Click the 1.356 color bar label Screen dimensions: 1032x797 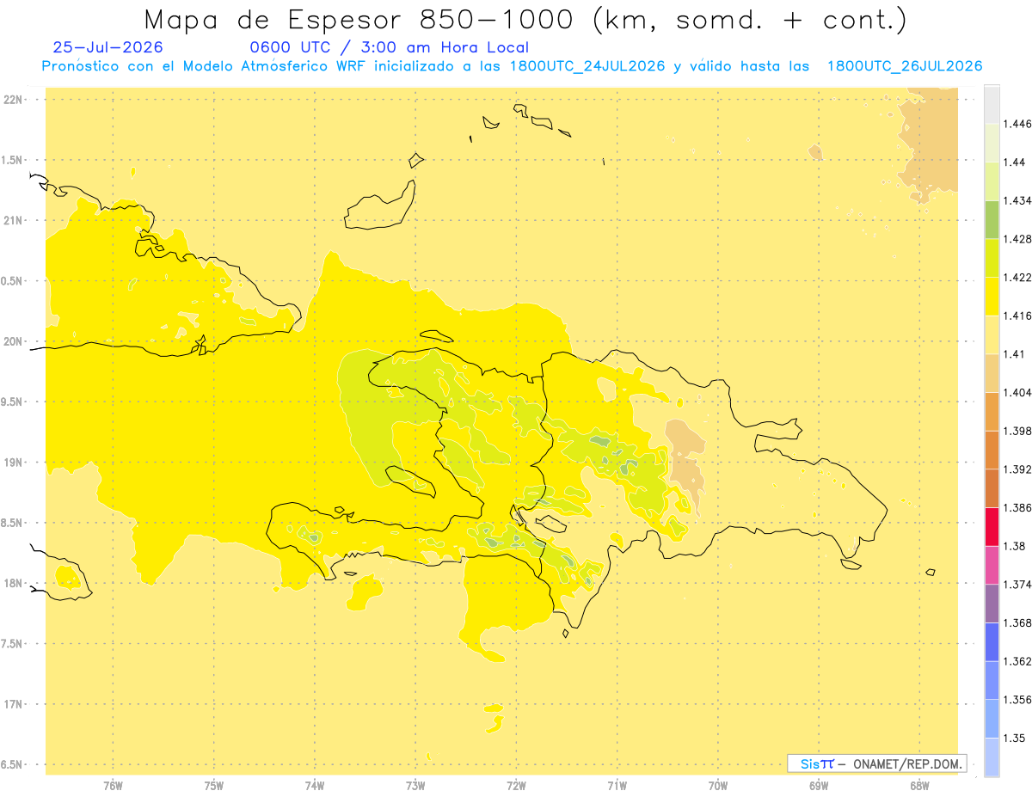[x=1017, y=700]
